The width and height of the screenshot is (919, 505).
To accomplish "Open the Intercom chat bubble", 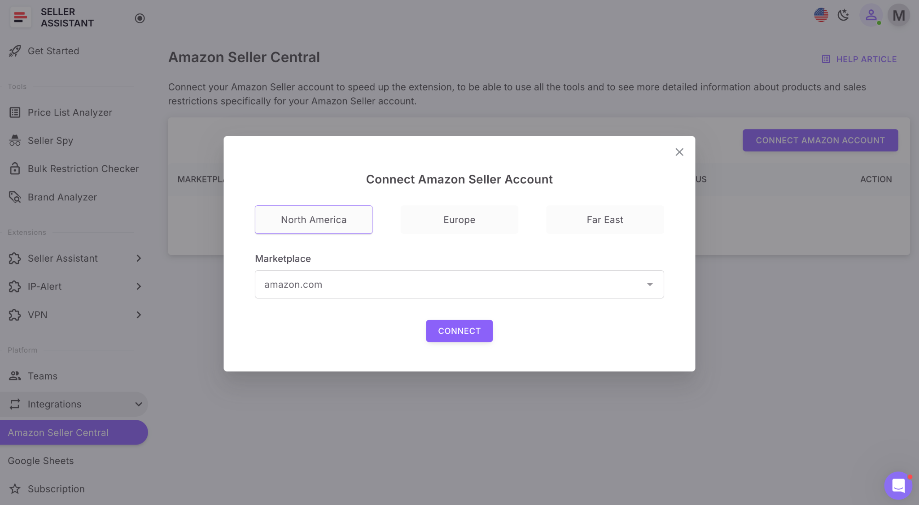I will [x=898, y=485].
